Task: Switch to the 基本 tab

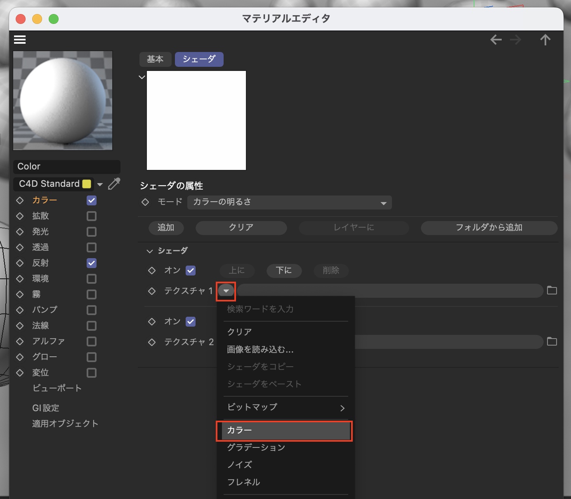Action: coord(155,59)
